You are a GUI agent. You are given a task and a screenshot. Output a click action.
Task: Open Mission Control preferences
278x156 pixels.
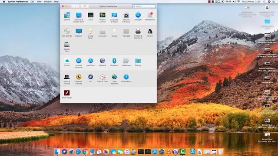pyautogui.click(x=103, y=17)
